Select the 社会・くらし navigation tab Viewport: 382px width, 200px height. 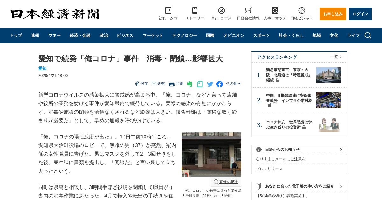[291, 36]
